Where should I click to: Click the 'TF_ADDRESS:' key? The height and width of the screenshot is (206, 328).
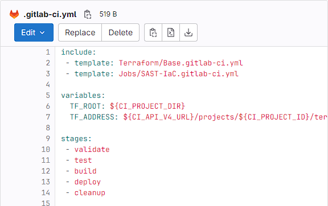click(94, 117)
